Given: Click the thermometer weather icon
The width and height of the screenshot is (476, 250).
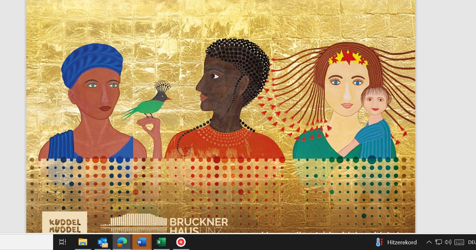Looking at the screenshot, I should [379, 242].
